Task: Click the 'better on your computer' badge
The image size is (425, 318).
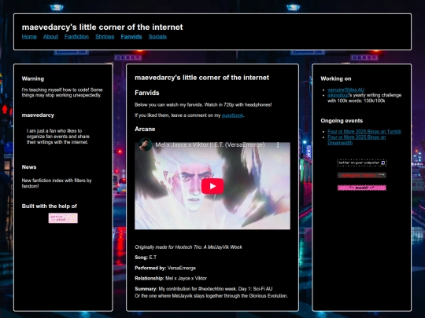Action: click(362, 163)
